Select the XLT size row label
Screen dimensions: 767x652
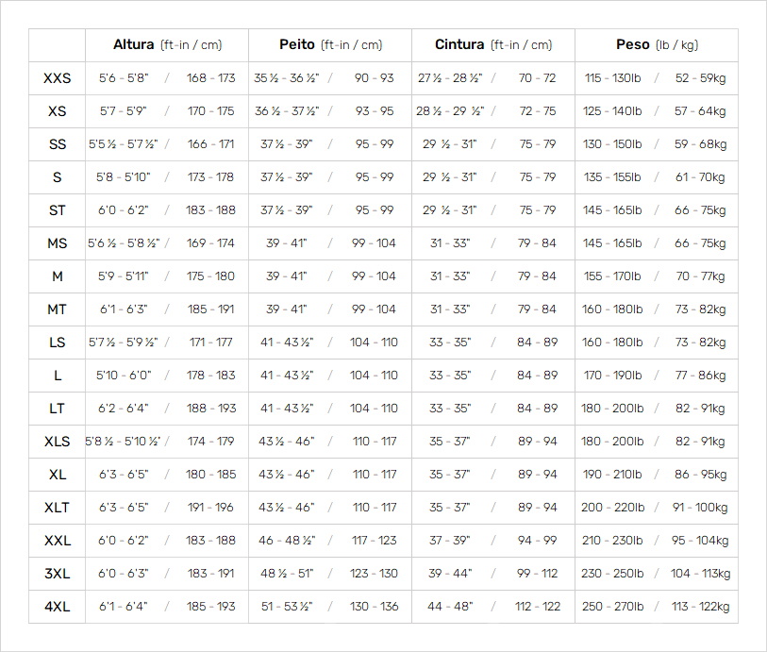pos(58,508)
